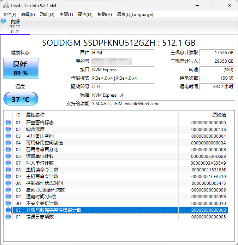This screenshot has height=245, width=238.
Task: Click status orb for attribute 07 写入单位计数
Action: (8, 163)
